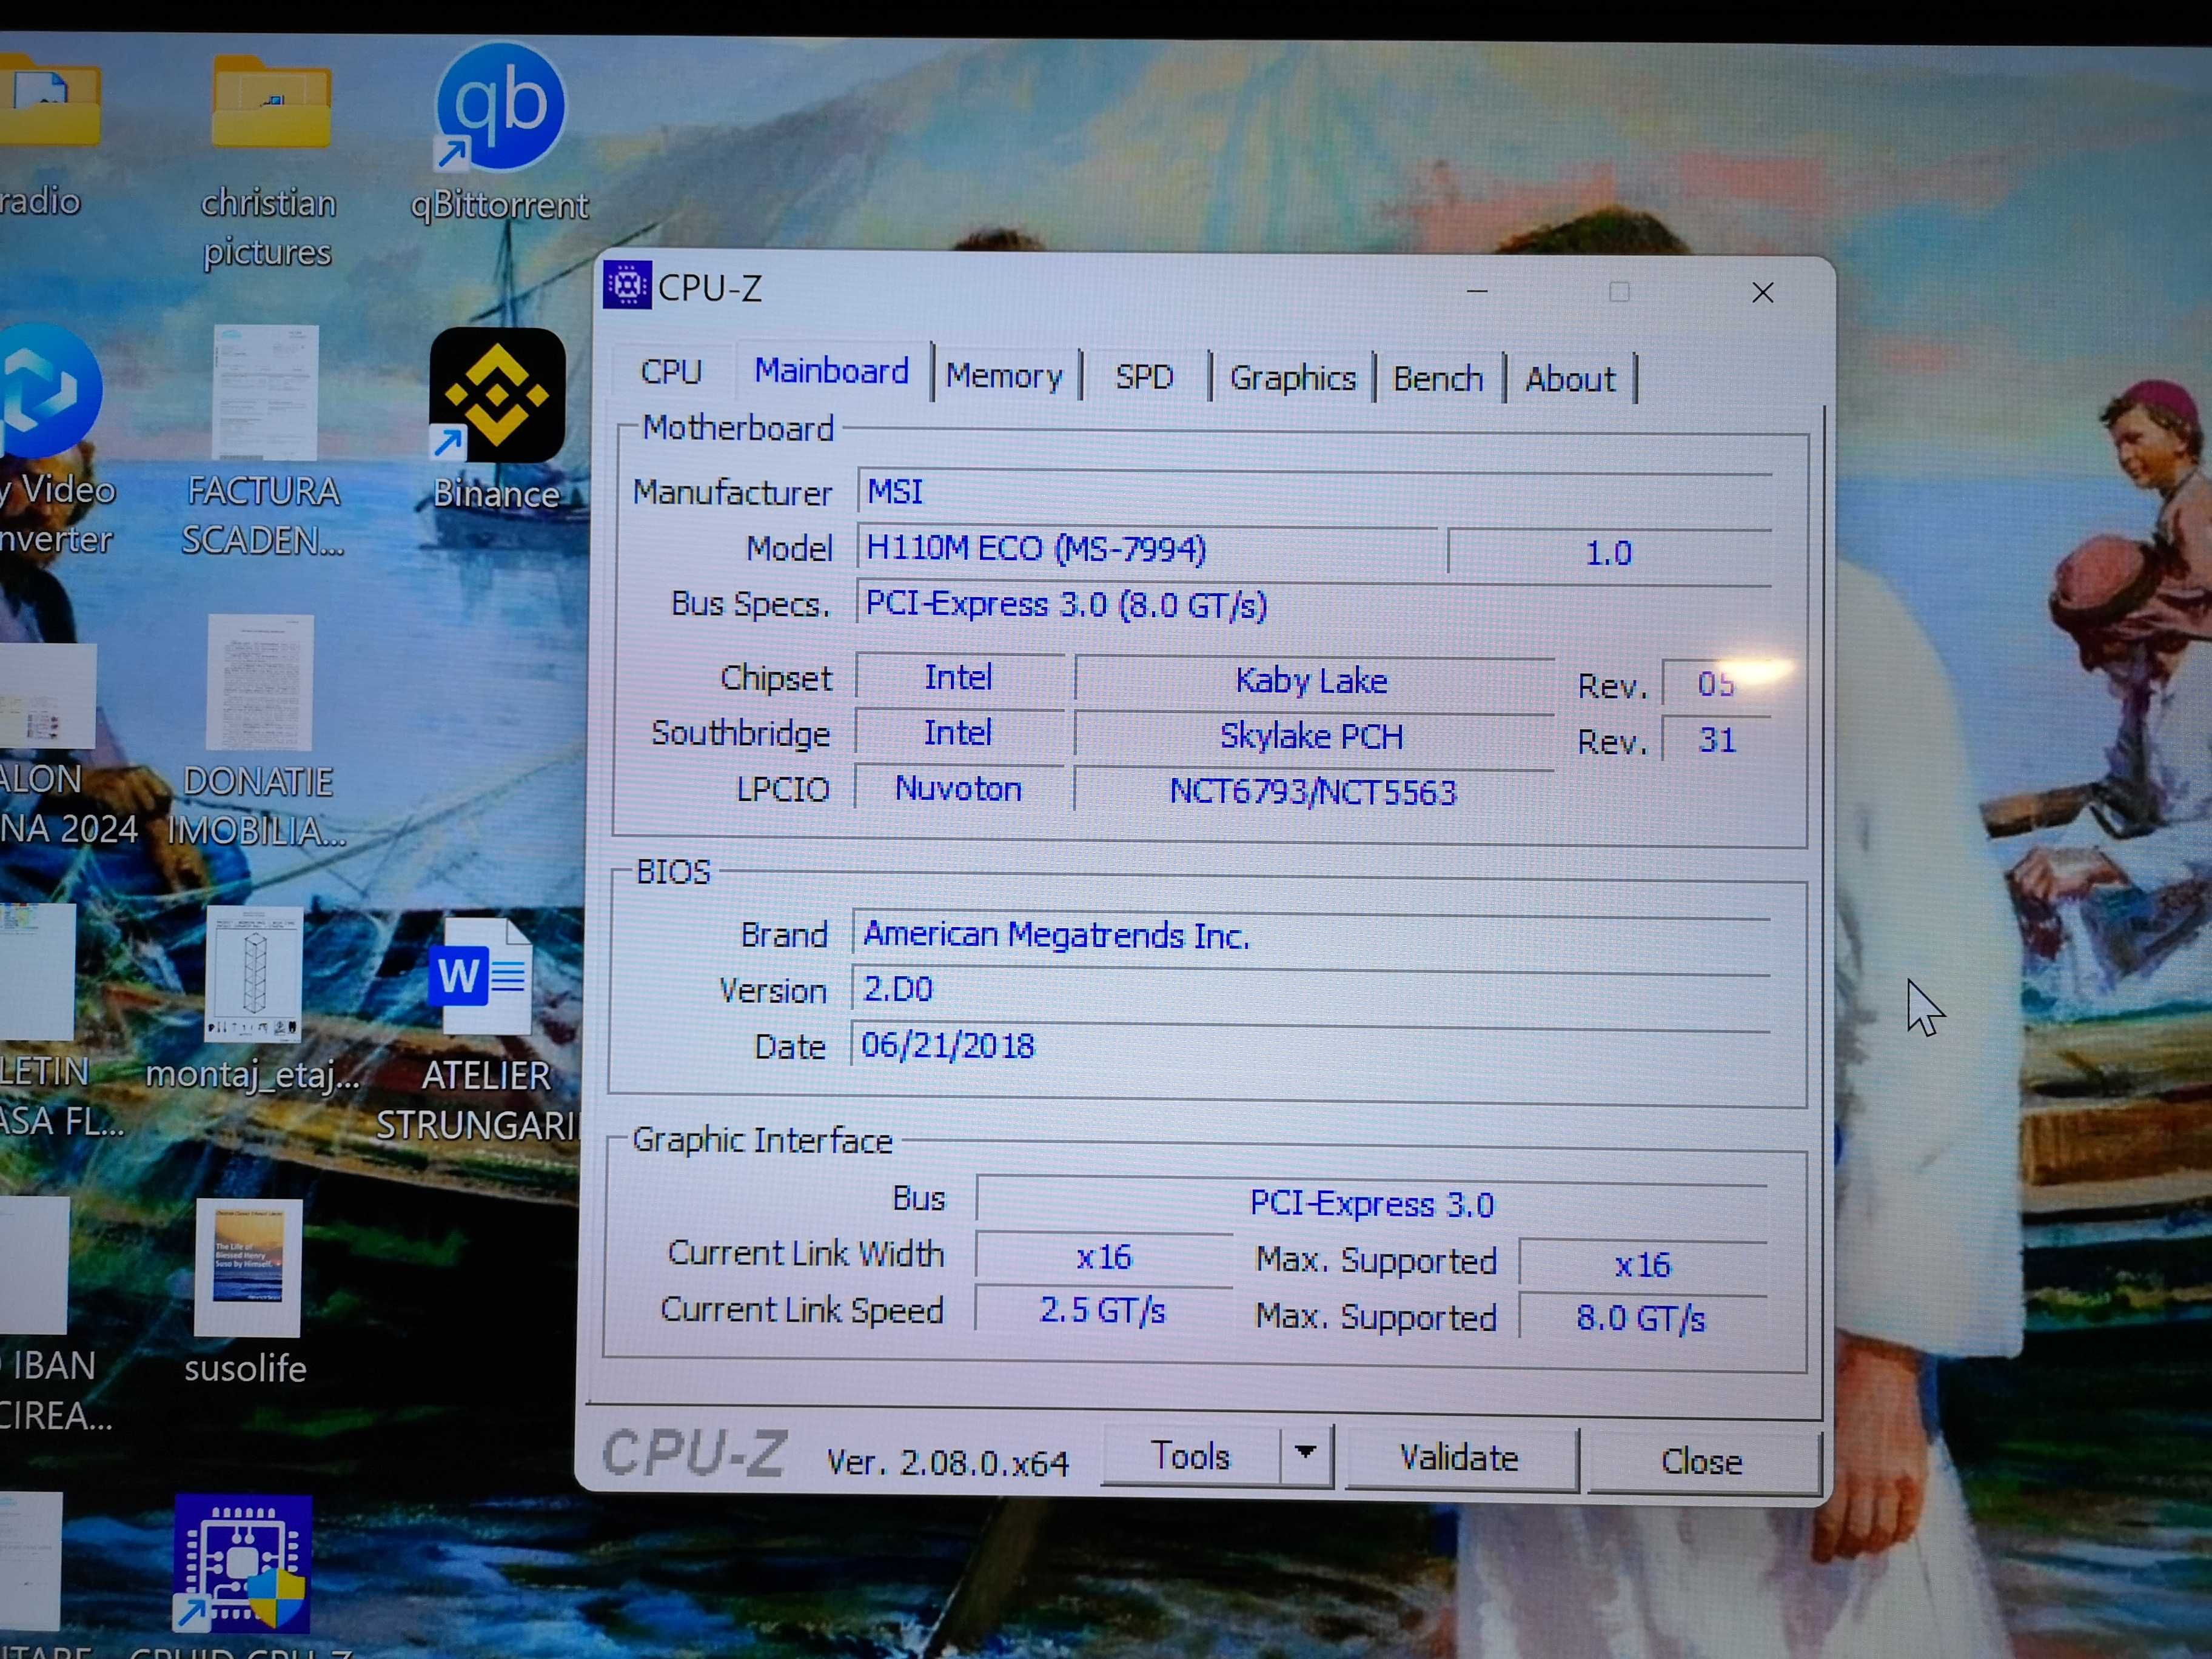2212x1659 pixels.
Task: Open the Bench tab
Action: pyautogui.click(x=1438, y=379)
